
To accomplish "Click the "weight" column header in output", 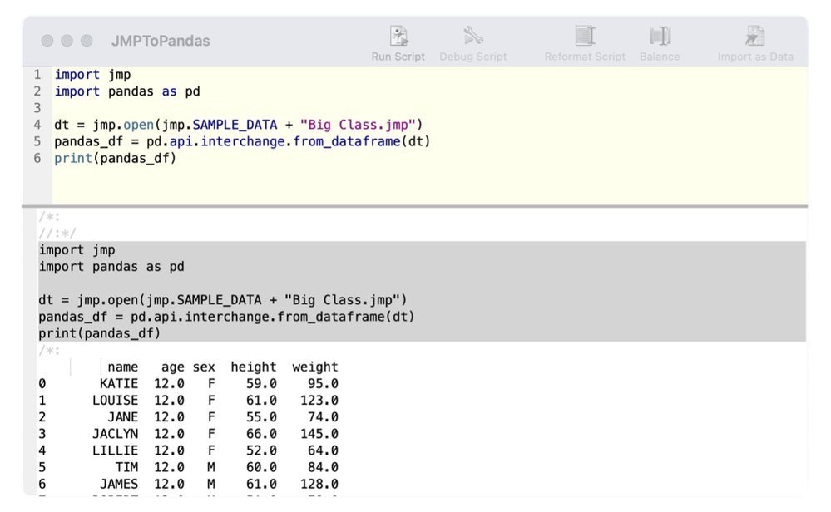I will click(x=315, y=367).
